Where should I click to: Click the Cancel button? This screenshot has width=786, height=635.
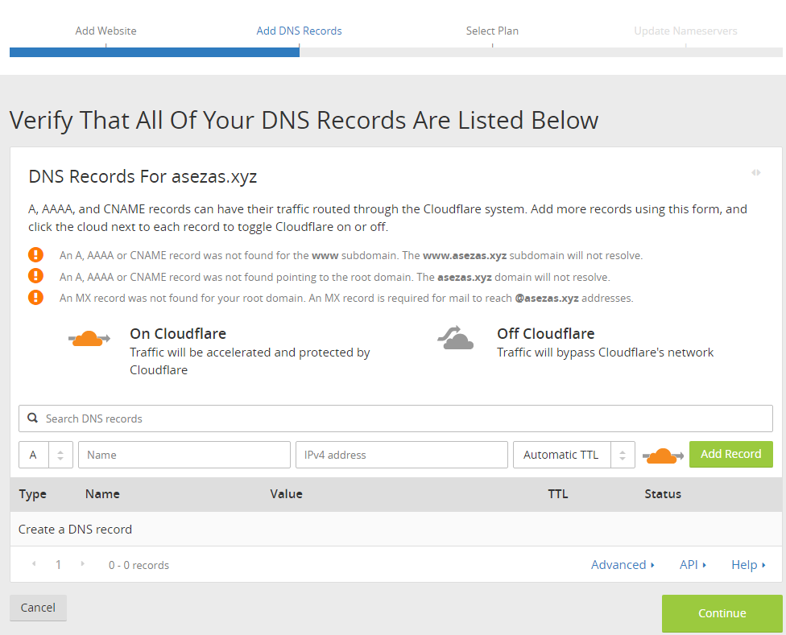coord(38,608)
